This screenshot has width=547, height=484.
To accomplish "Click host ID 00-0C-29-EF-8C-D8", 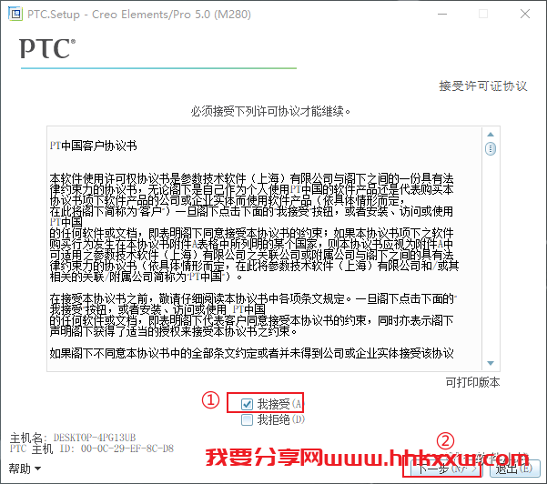I will (x=127, y=449).
